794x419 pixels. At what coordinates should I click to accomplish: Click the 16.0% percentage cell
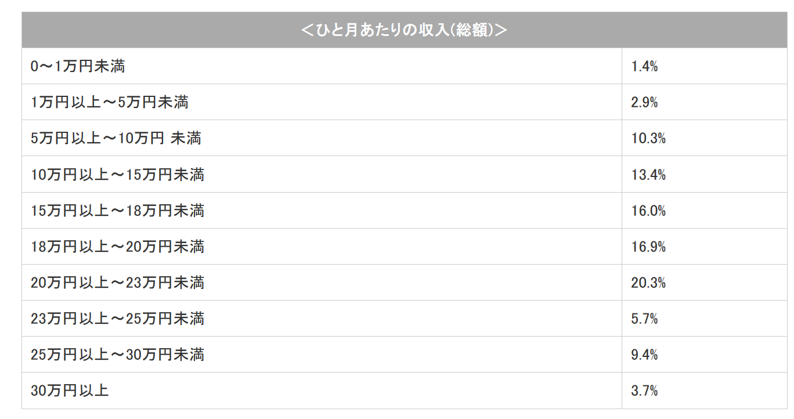tap(648, 210)
